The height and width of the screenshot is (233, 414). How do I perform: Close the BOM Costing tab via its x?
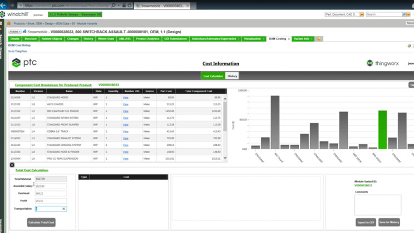click(289, 39)
